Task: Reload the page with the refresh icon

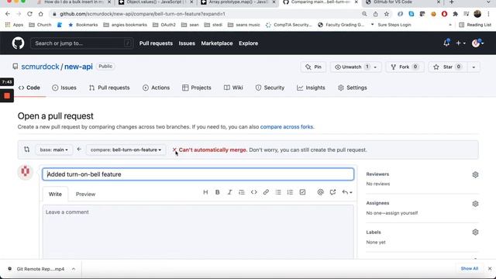Action: [x=29, y=14]
